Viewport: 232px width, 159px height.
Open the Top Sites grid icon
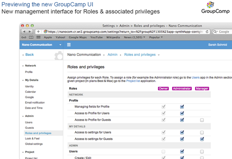point(38,37)
